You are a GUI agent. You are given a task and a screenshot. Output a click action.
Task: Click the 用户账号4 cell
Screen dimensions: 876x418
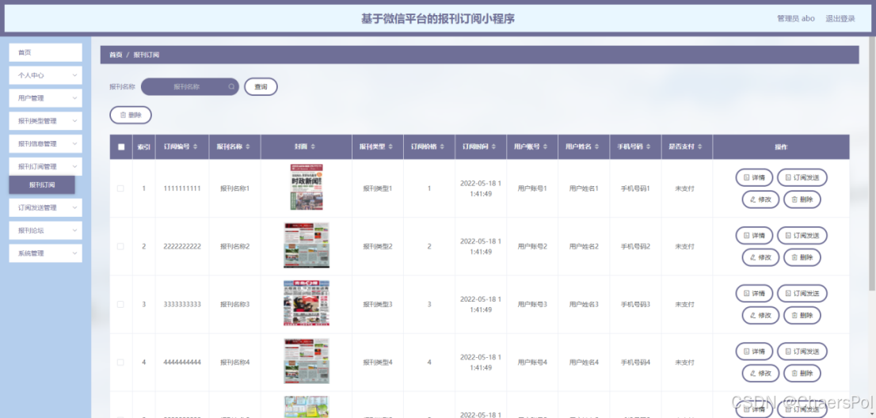click(532, 363)
